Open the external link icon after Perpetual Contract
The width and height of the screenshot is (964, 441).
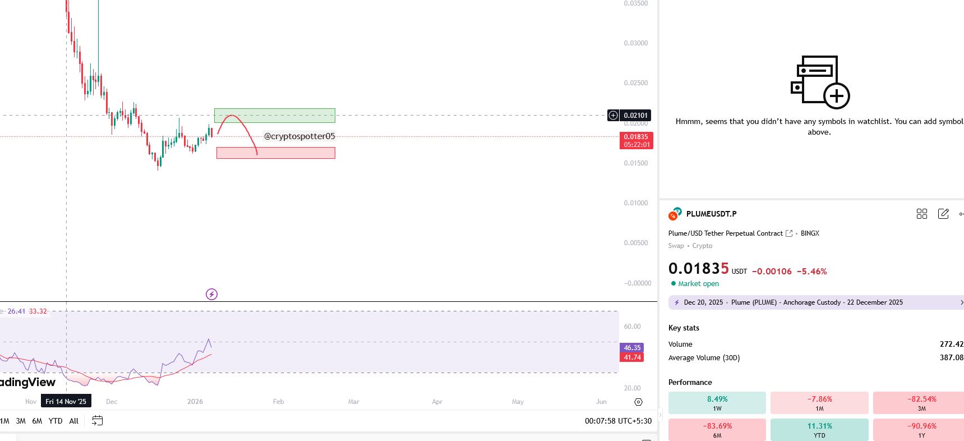(x=789, y=233)
